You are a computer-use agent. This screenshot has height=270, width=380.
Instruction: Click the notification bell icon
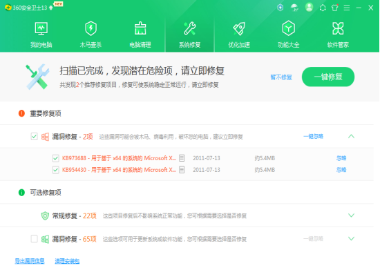[x=323, y=8]
